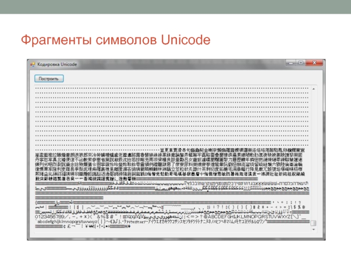351x263 pixels.
Task: Click the Кодировка Unicode window title
Action: (x=57, y=64)
